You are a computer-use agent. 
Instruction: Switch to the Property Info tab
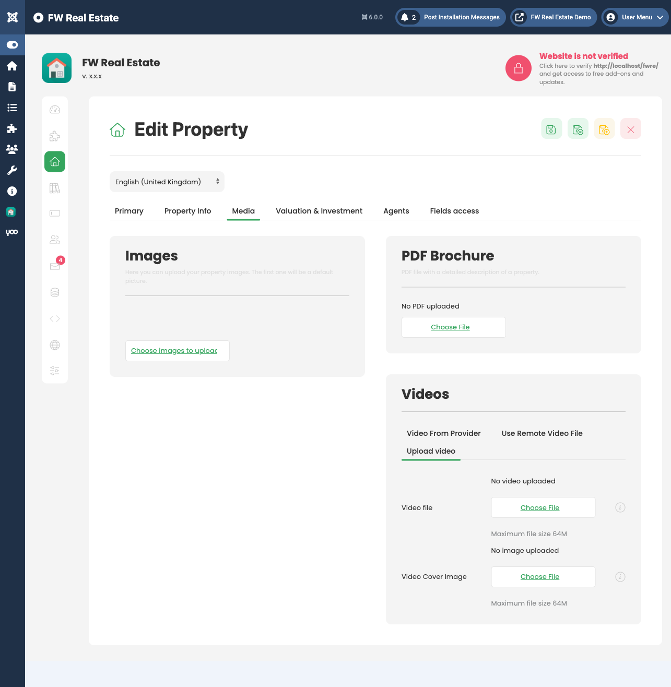tap(187, 211)
